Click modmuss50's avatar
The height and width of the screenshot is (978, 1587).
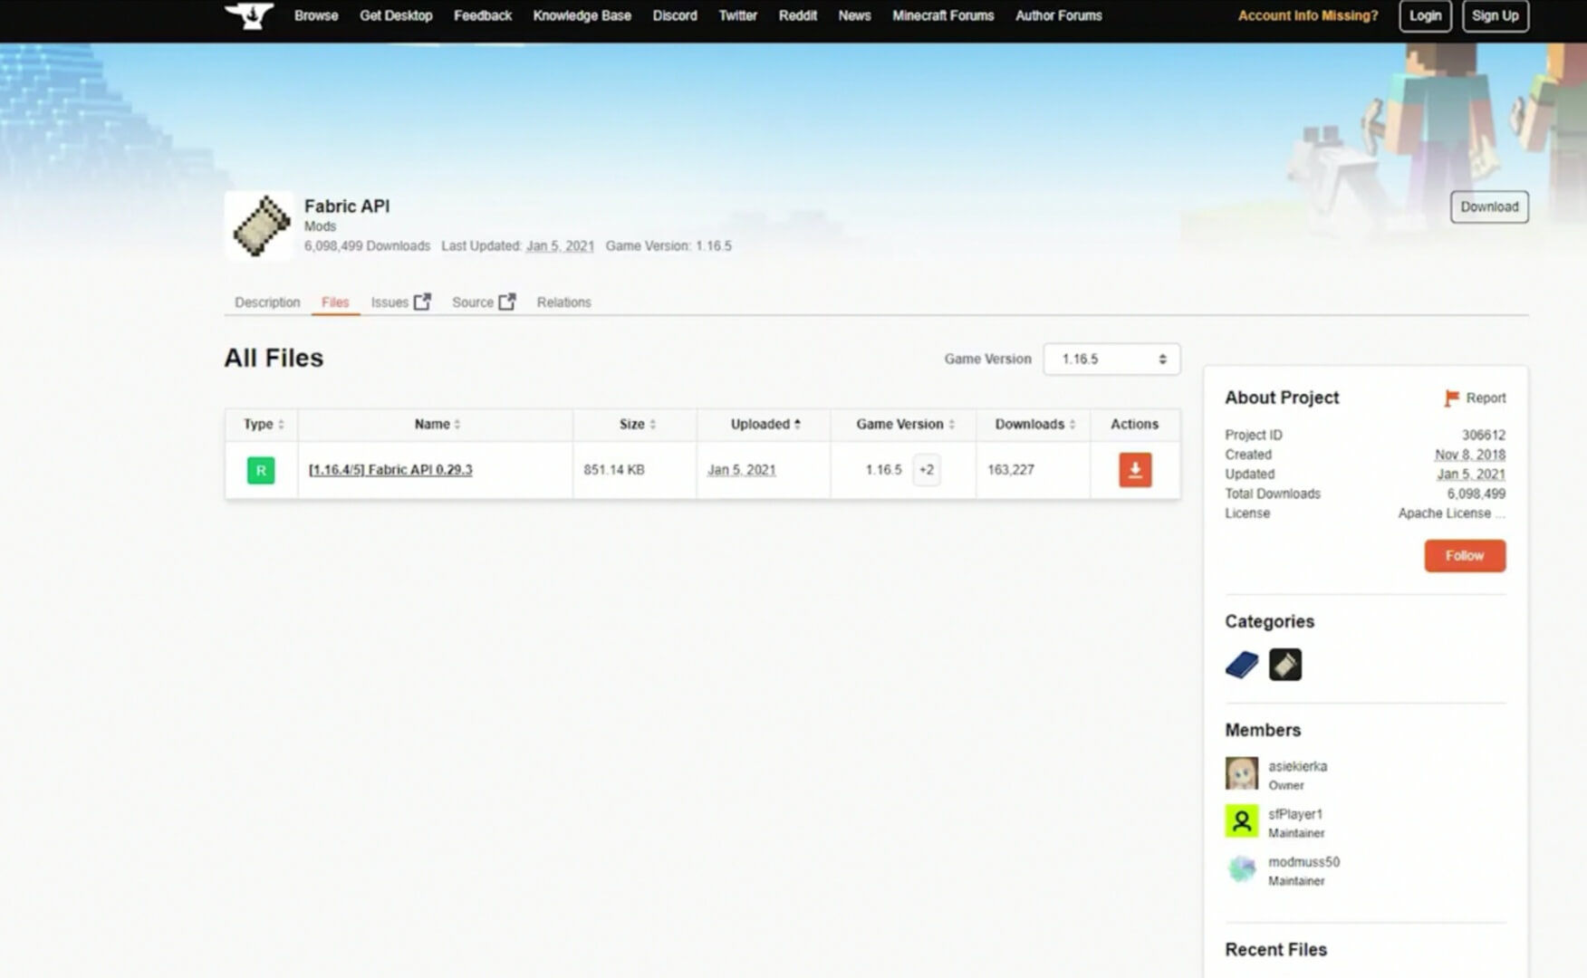click(x=1242, y=869)
